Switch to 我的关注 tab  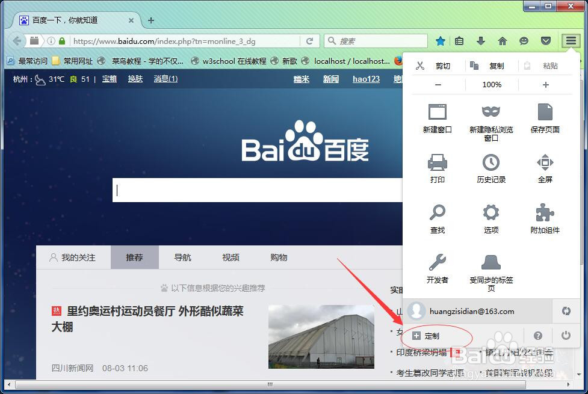point(73,257)
